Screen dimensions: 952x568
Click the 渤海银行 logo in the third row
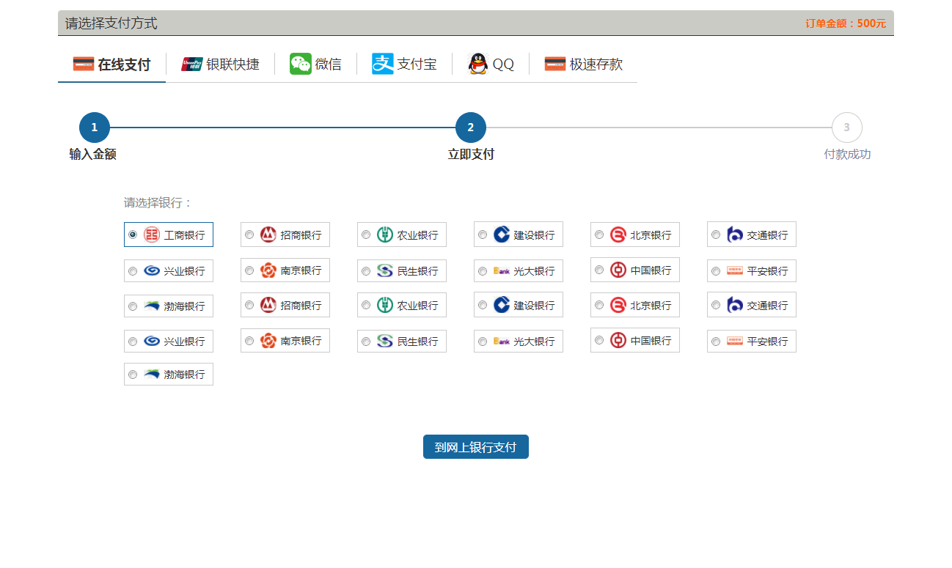152,306
